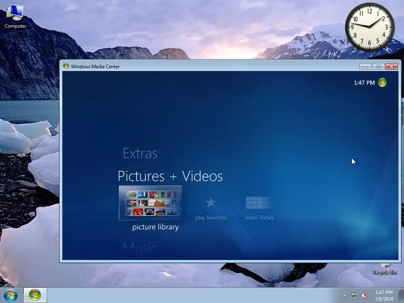This screenshot has width=404, height=303.
Task: Open the video library grid icon
Action: tap(259, 202)
